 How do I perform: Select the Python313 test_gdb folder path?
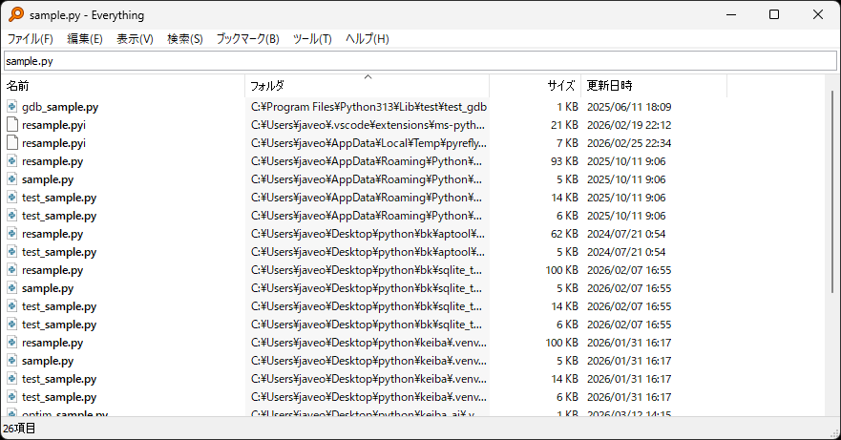click(x=368, y=107)
